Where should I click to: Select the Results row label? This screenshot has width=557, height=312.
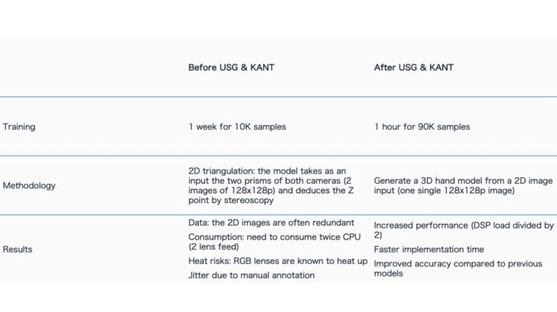click(18, 250)
